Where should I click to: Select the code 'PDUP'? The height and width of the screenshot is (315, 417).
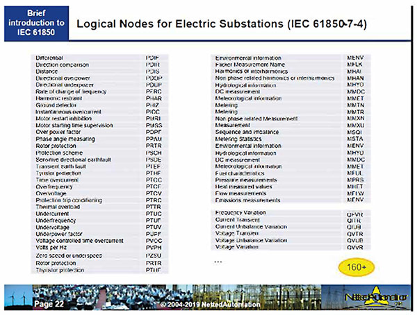point(154,85)
